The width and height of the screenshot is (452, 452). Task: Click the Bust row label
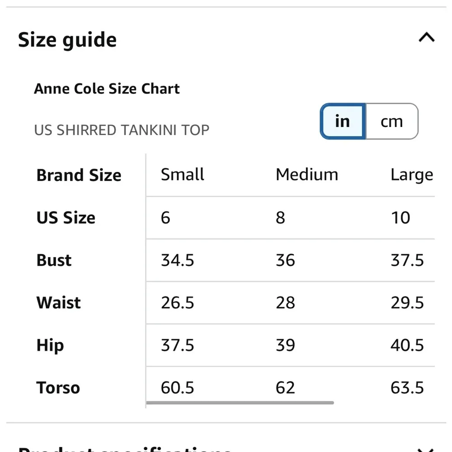[x=54, y=260]
